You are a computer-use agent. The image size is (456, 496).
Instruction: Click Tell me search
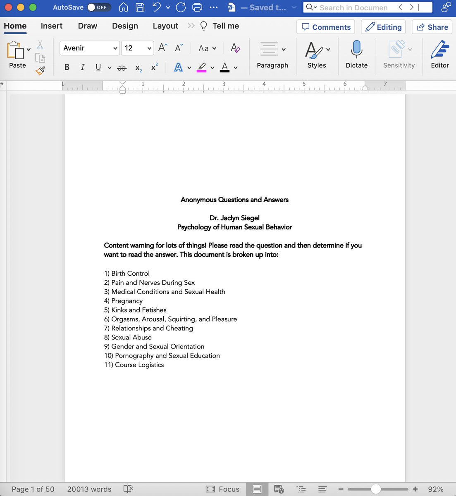click(220, 26)
